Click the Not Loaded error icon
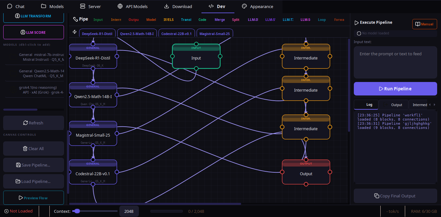Image resolution: width=441 pixels, height=217 pixels. pos(6,211)
